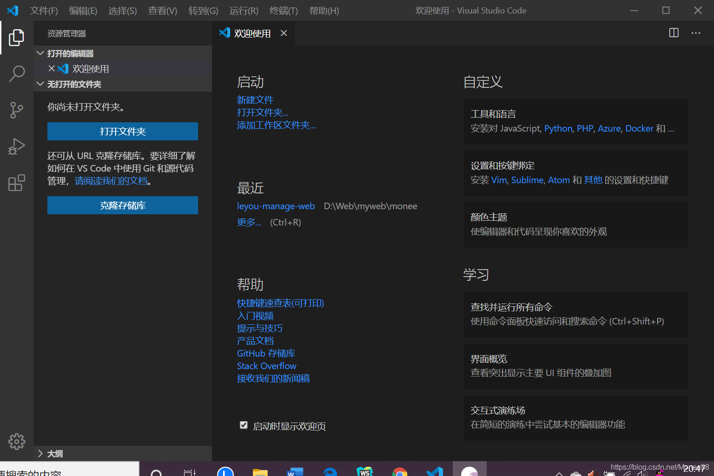
Task: Click the 设置和按键绑定 card title
Action: pyautogui.click(x=502, y=165)
